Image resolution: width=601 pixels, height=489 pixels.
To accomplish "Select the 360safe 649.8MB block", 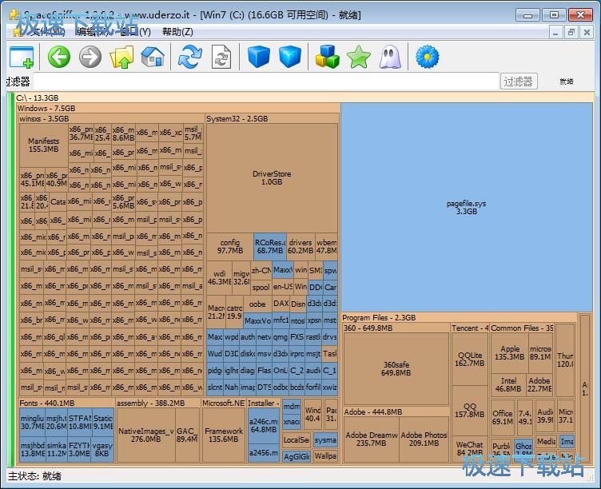I will tap(396, 368).
